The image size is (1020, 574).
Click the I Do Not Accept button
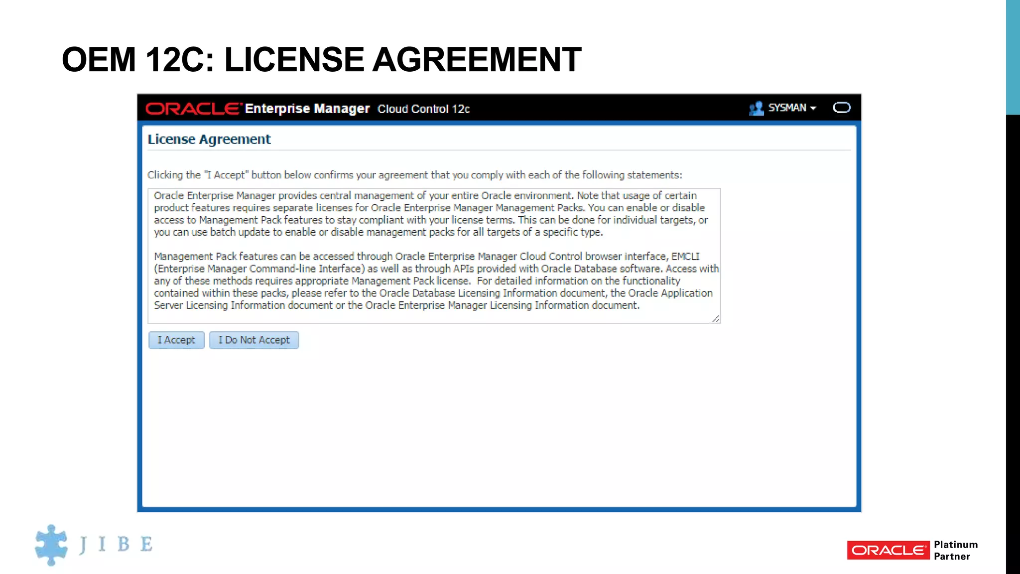pos(254,340)
